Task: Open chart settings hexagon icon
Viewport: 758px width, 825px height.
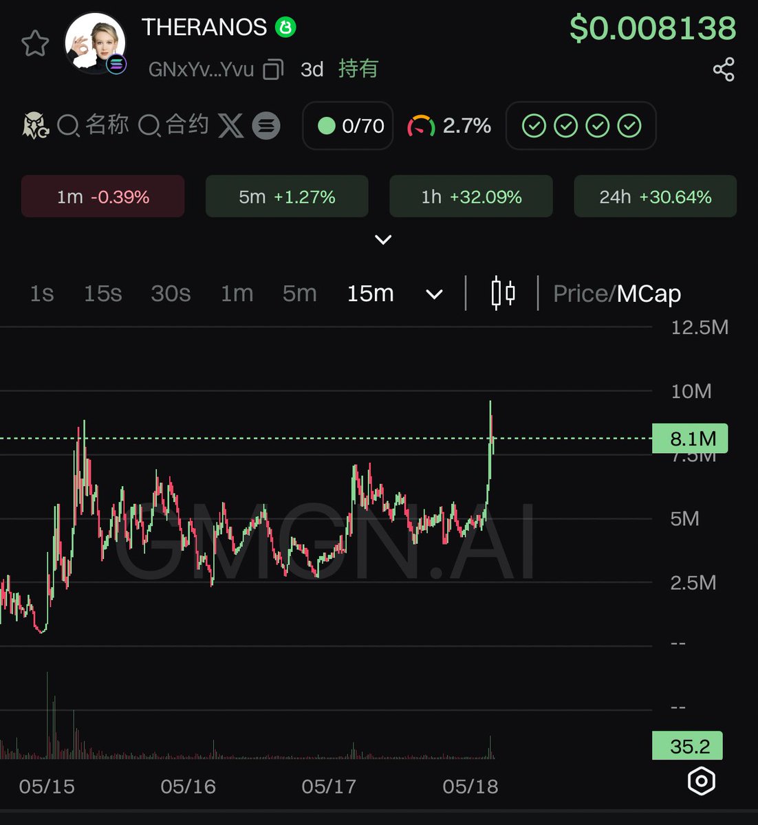Action: click(702, 781)
